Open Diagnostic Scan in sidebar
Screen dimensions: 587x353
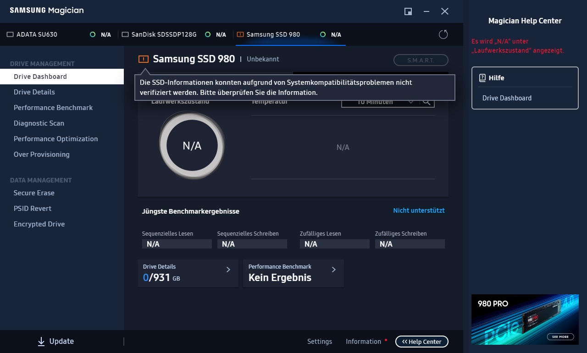coord(62,123)
